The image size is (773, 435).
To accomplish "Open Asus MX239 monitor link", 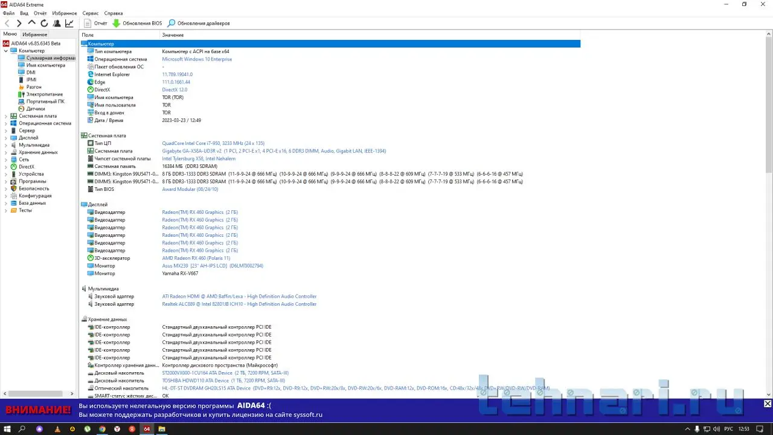I will tap(213, 266).
